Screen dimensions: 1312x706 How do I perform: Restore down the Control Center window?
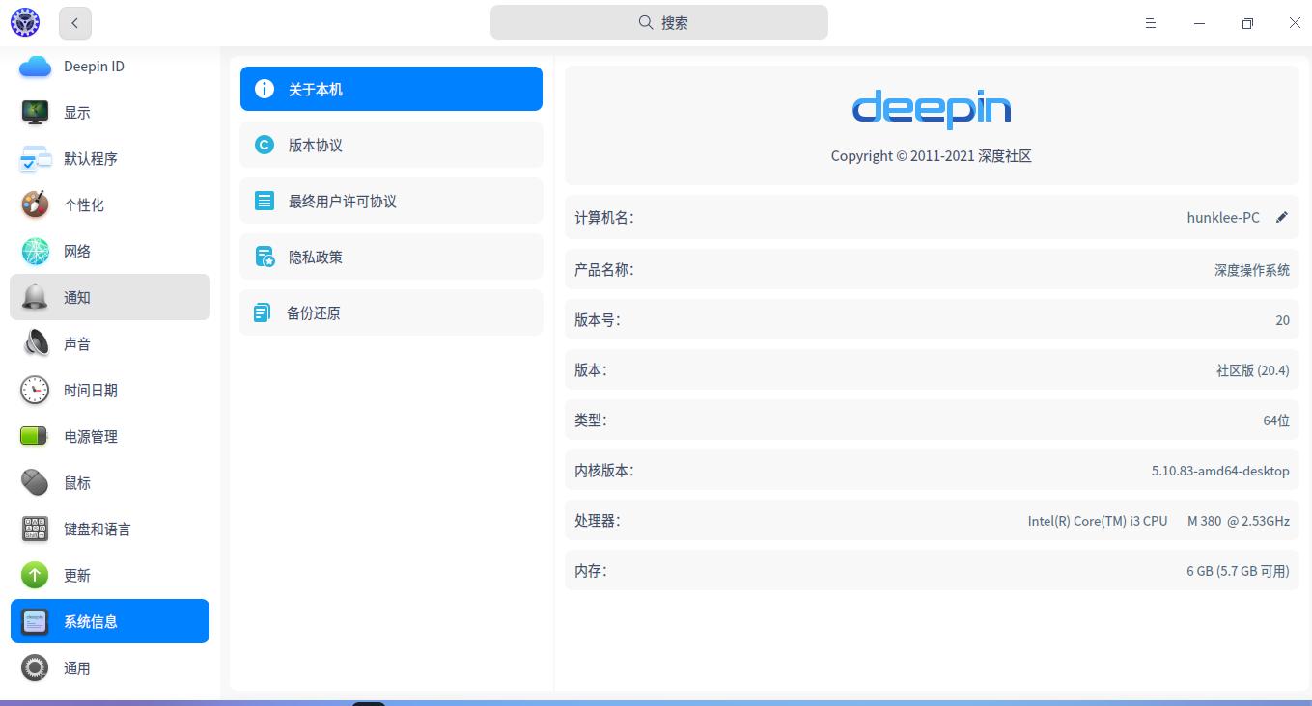point(1247,23)
